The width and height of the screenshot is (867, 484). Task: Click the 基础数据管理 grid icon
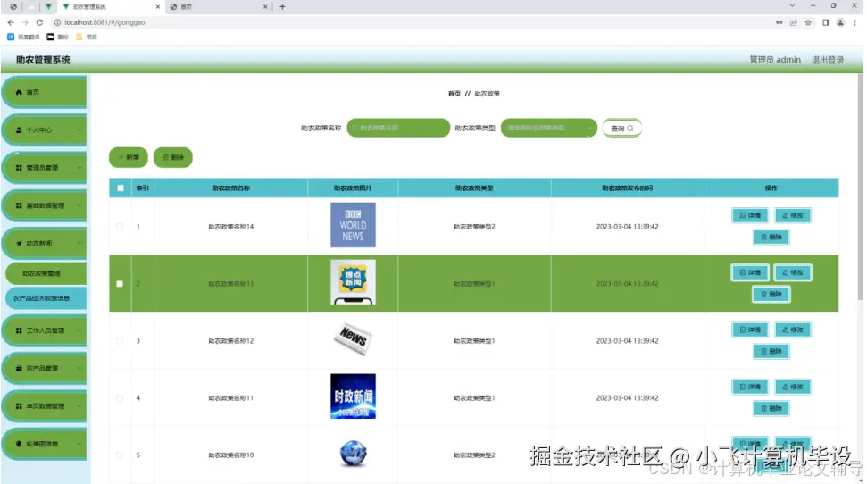click(19, 205)
